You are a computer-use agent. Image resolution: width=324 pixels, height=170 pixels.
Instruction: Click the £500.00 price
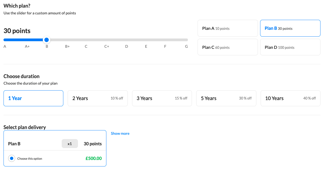(94, 158)
